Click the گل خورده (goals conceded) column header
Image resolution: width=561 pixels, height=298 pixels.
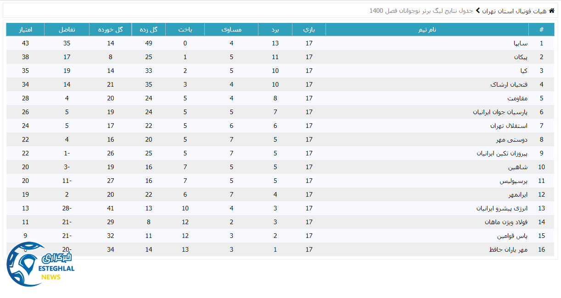click(111, 29)
